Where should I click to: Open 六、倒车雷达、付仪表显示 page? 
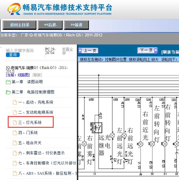(x=41, y=153)
